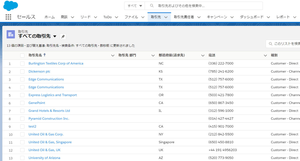The image size is (300, 161).
Task: Expand the ダッシュボード tab chevron
Action: [268, 17]
